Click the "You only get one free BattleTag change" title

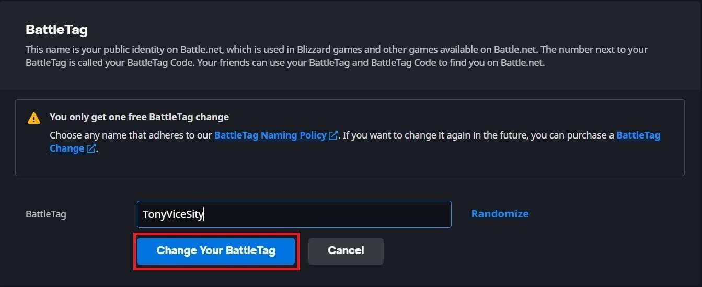[x=139, y=117]
